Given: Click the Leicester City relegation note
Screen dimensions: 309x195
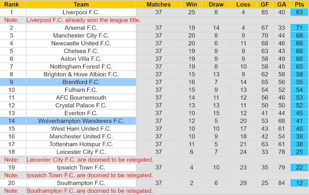Looking at the screenshot, I should point(90,160).
